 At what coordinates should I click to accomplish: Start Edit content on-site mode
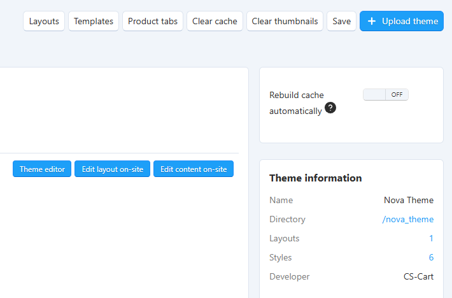[x=194, y=169]
